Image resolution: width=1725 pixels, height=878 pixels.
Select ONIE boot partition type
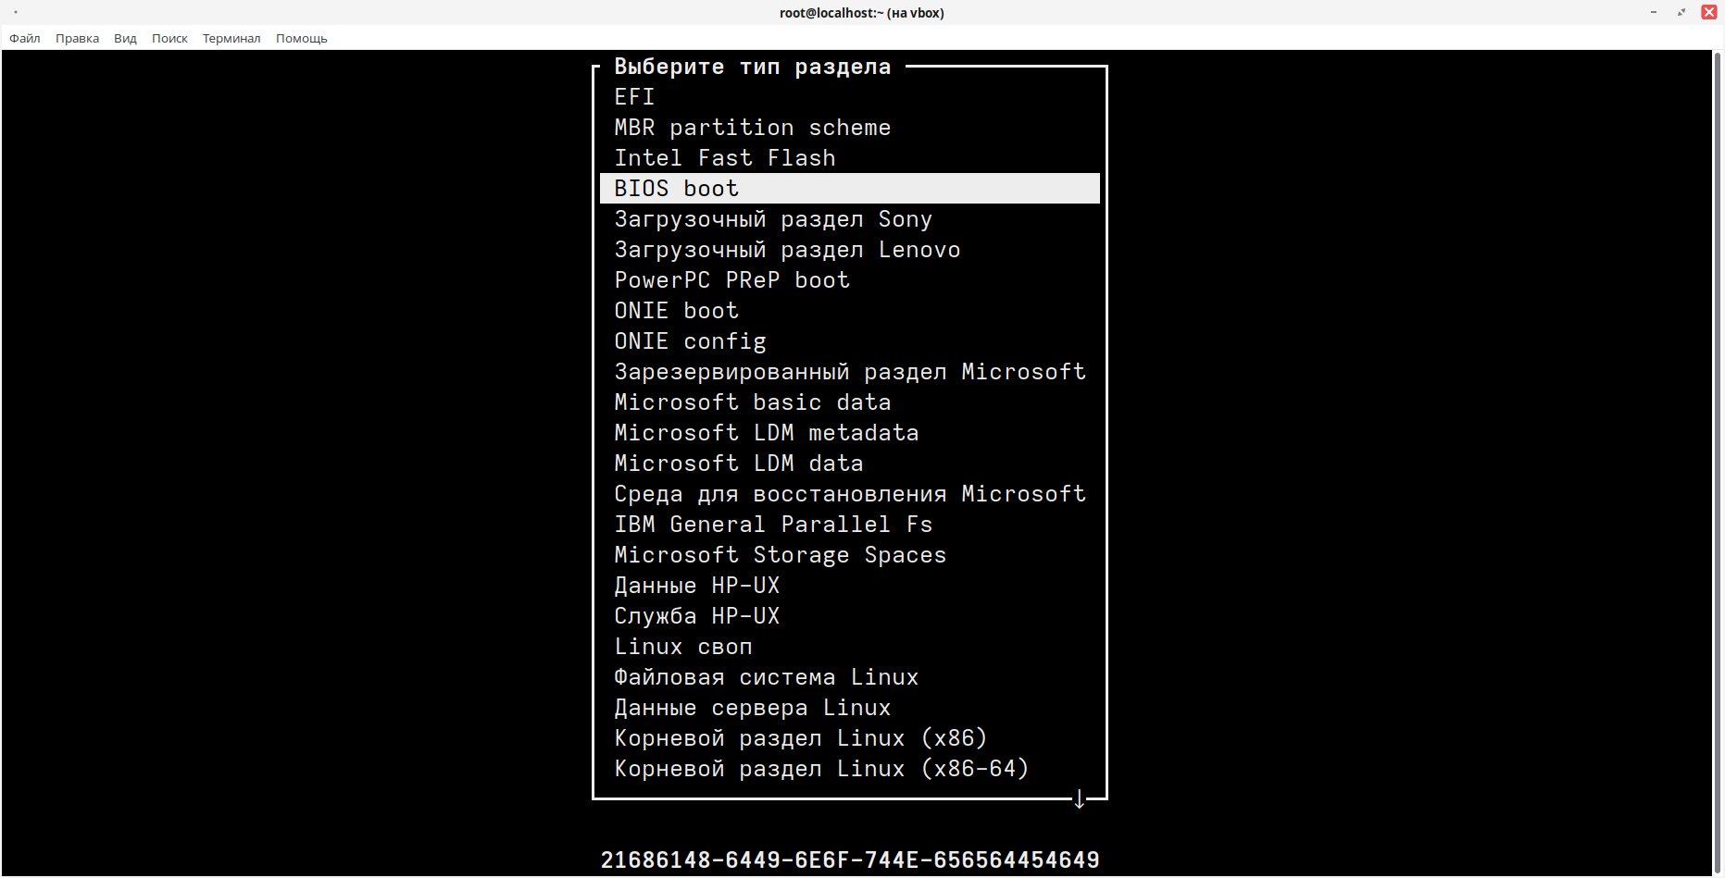click(x=850, y=311)
